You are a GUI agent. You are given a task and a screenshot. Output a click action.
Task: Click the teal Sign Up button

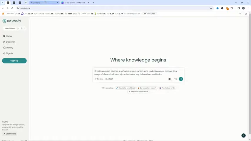tap(14, 61)
